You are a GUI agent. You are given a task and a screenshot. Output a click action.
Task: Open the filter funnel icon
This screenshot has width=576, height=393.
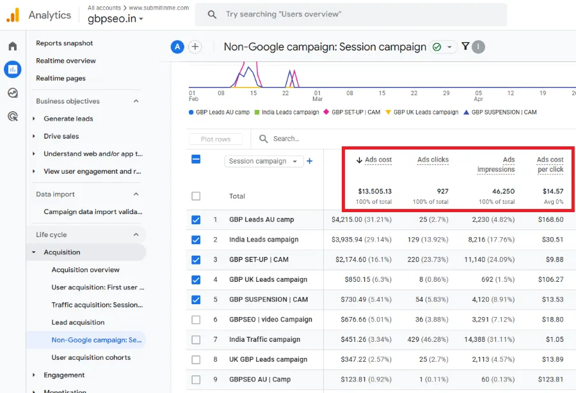[465, 46]
